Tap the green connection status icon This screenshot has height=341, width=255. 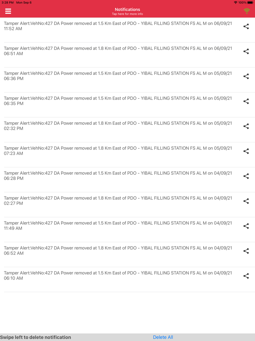tap(247, 11)
